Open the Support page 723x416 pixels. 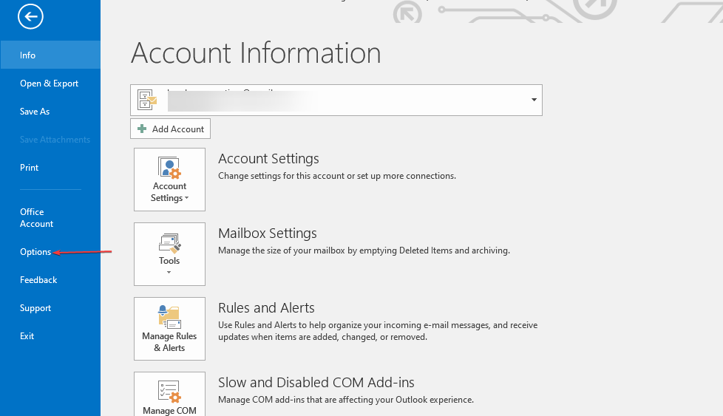35,308
